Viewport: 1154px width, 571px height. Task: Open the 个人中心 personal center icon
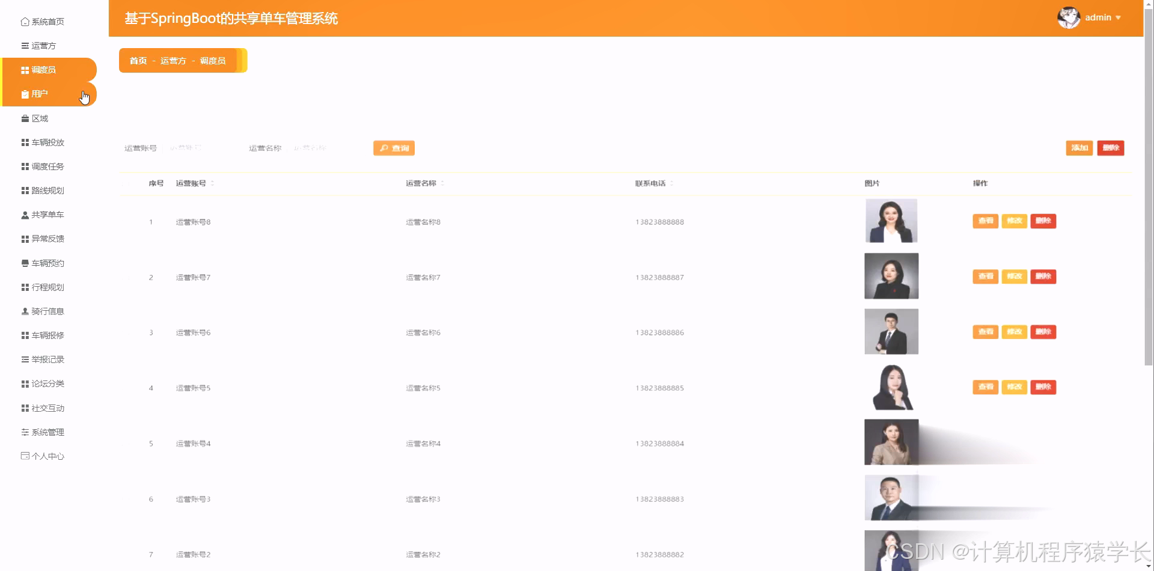(x=24, y=456)
